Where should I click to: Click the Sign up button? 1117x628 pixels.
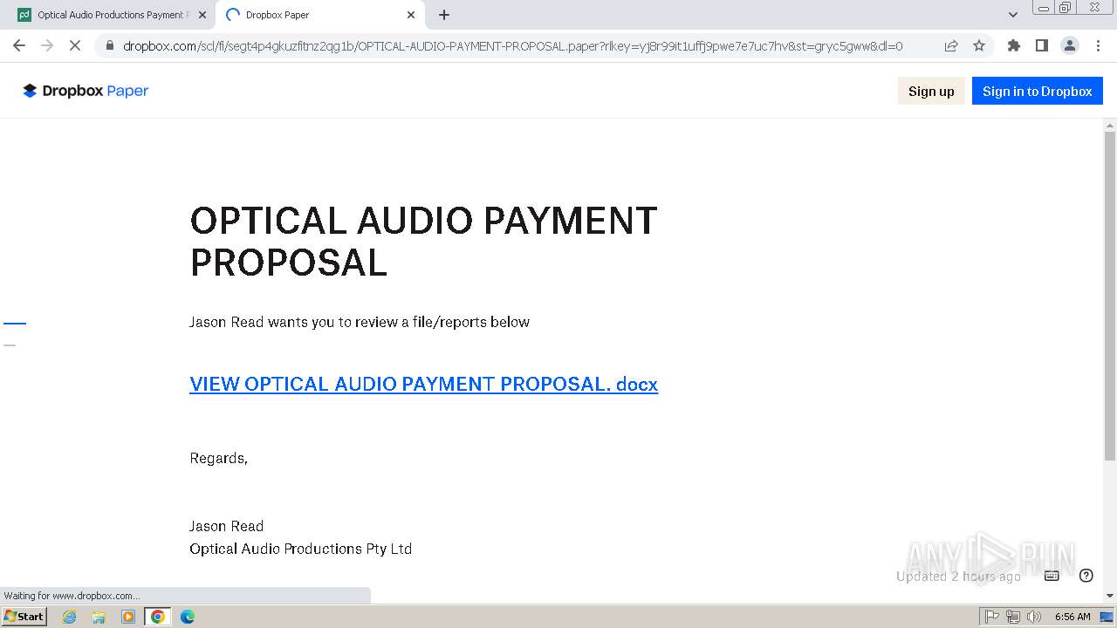click(931, 91)
